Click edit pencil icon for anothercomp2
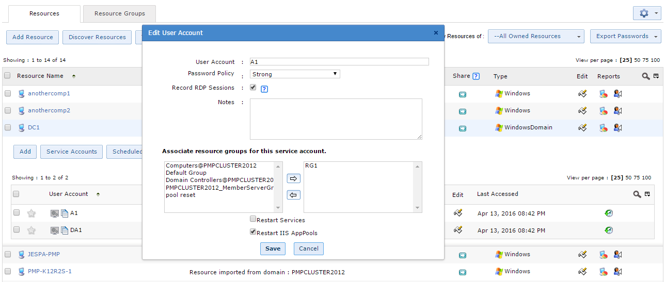This screenshot has height=282, width=665. pyautogui.click(x=582, y=111)
